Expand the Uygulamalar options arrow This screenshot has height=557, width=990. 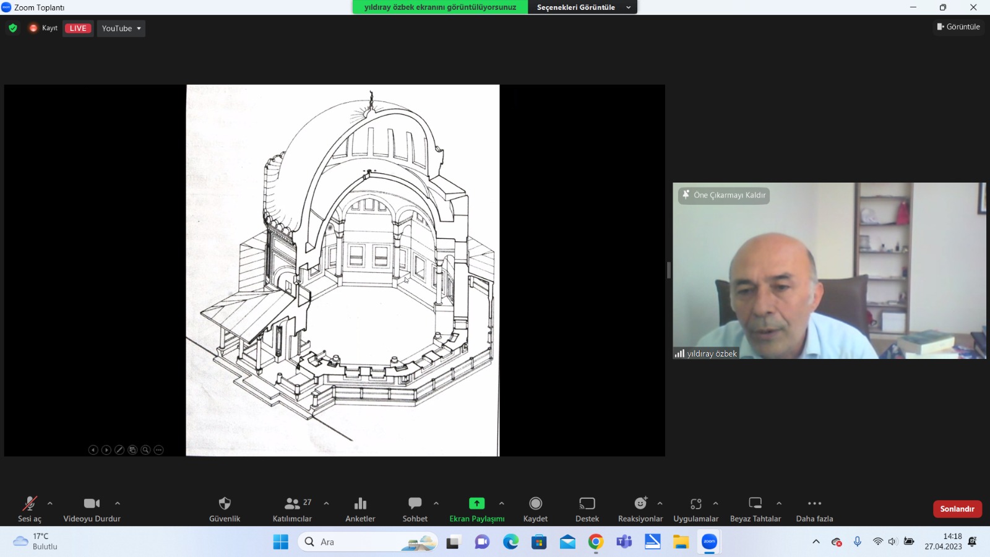pyautogui.click(x=716, y=503)
